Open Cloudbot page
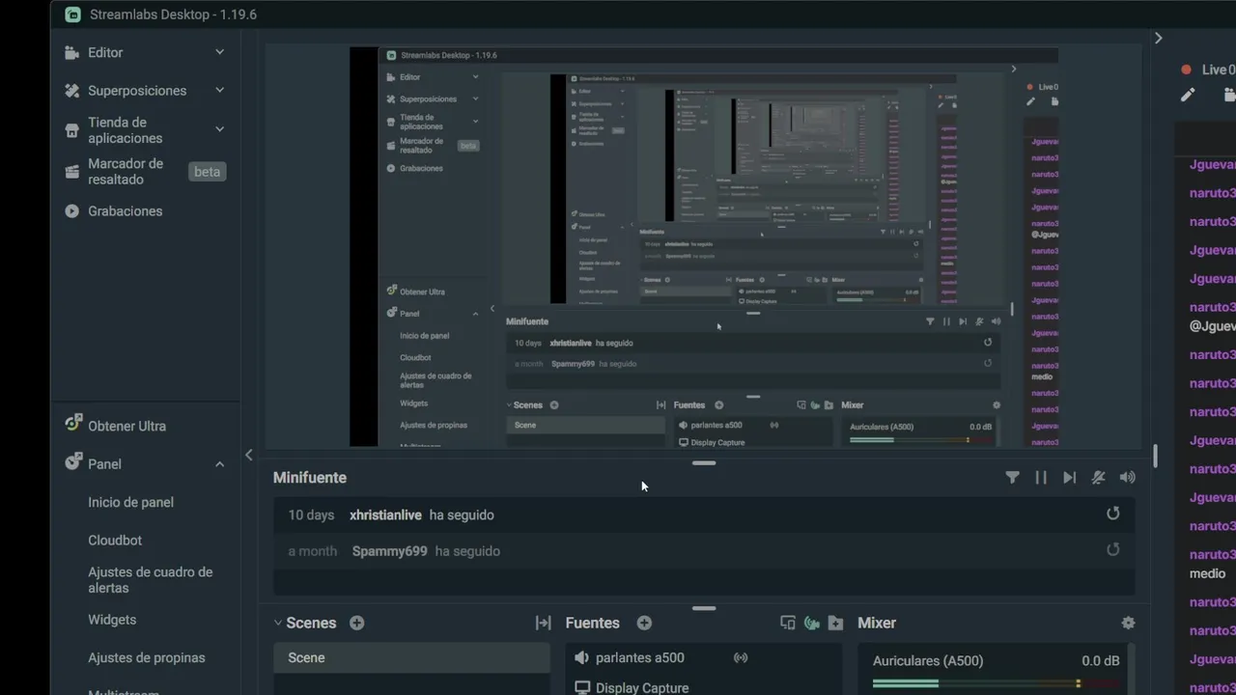The image size is (1236, 695). 115,541
